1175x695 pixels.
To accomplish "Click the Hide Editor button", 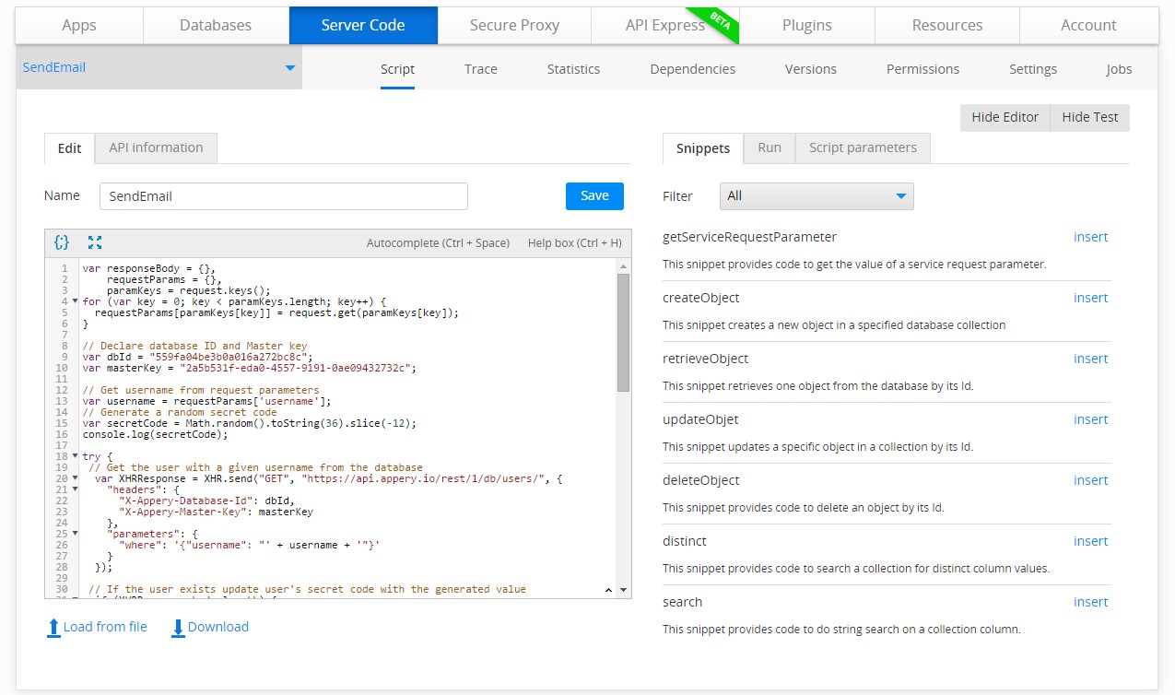I will click(1005, 117).
